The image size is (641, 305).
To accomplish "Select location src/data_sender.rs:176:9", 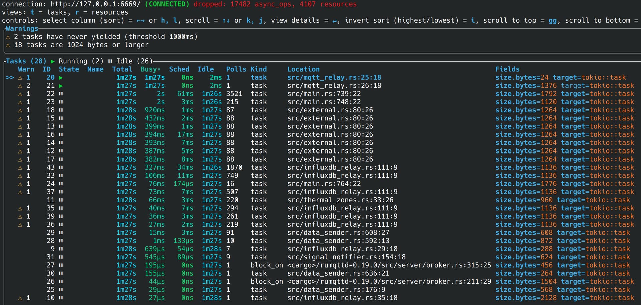I will 336,290.
